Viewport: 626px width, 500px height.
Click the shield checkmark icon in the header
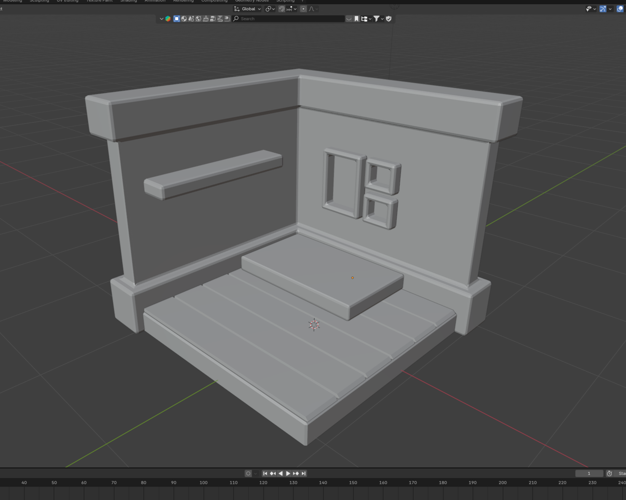[x=389, y=18]
